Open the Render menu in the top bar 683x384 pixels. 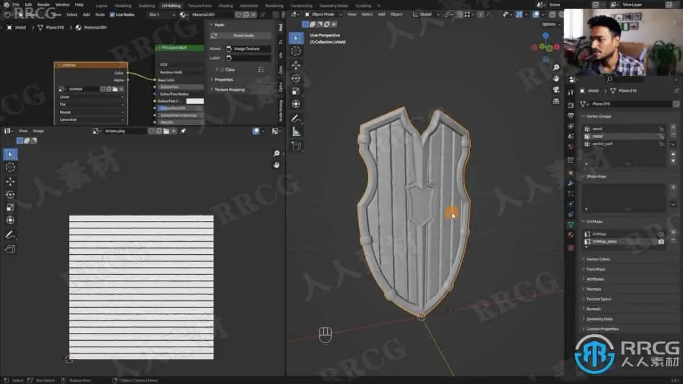tap(43, 4)
